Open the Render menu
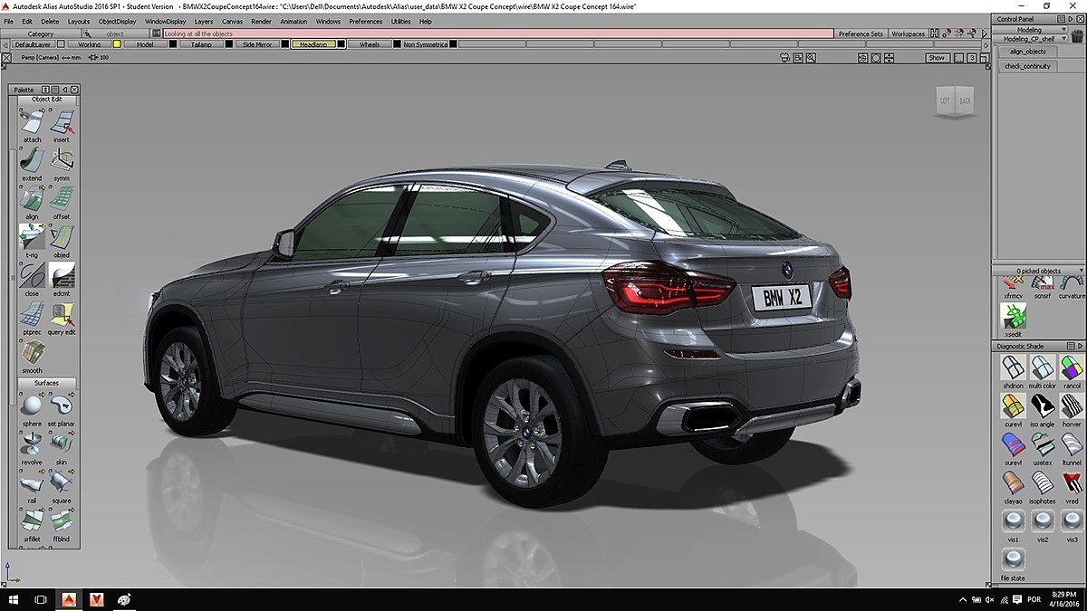This screenshot has height=611, width=1087. 261,21
